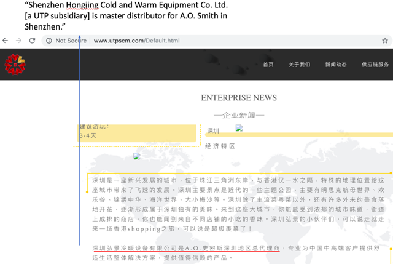Open the 新闻动态 navigation item
Image resolution: width=393 pixels, height=264 pixels.
pyautogui.click(x=336, y=65)
